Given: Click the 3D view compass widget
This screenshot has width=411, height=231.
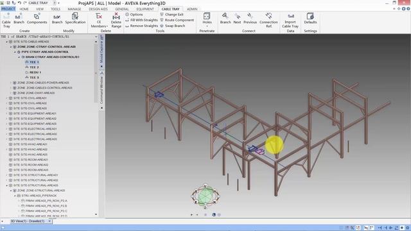Looking at the screenshot, I should click(x=205, y=196).
